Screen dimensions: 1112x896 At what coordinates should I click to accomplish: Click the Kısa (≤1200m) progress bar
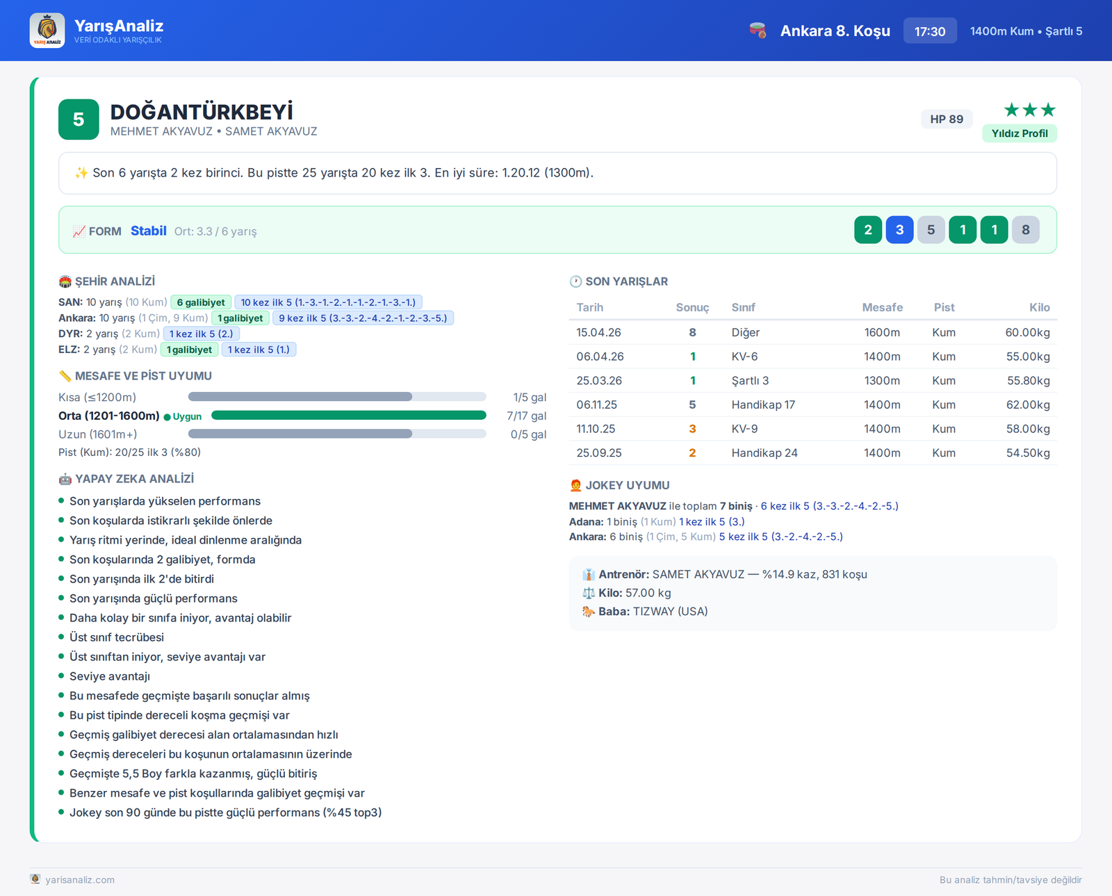pos(337,397)
